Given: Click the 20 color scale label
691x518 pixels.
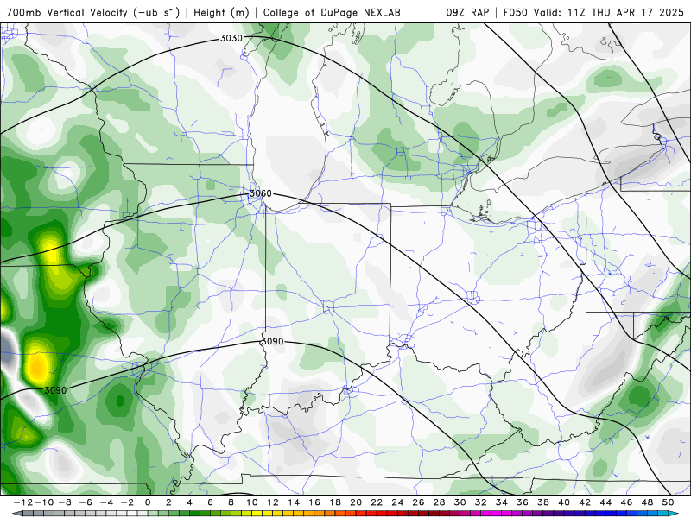Looking at the screenshot, I should [x=356, y=502].
